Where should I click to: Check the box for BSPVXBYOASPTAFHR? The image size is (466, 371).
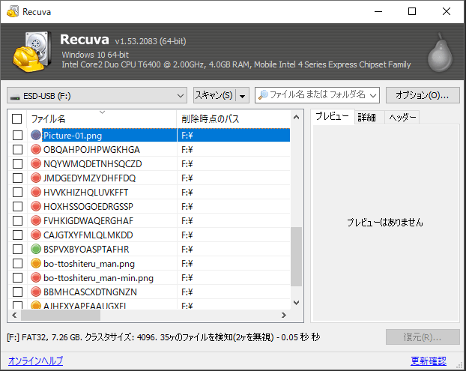(17, 249)
